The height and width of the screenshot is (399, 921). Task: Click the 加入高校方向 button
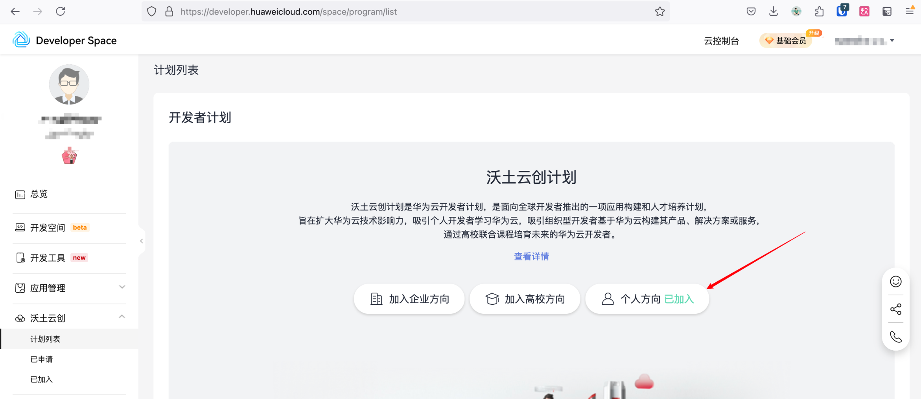coord(525,299)
